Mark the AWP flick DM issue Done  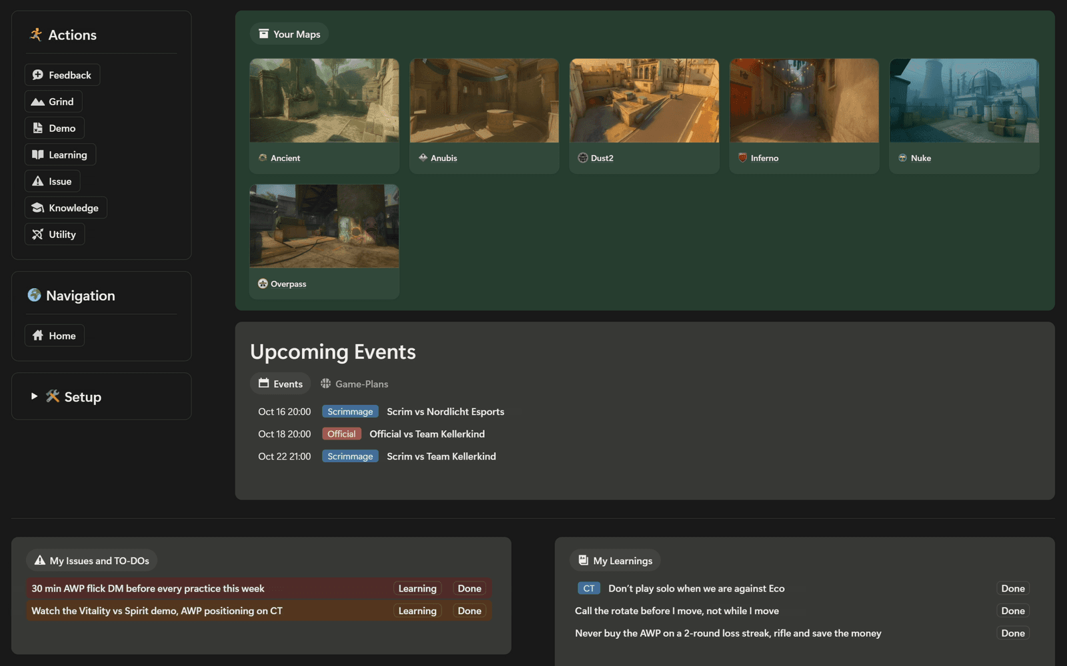pos(469,589)
